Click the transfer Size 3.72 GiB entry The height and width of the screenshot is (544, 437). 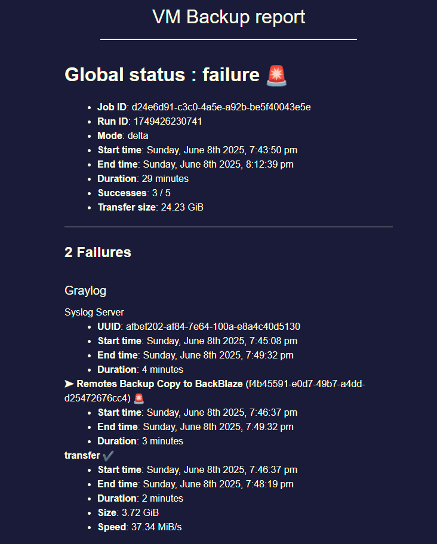[128, 512]
